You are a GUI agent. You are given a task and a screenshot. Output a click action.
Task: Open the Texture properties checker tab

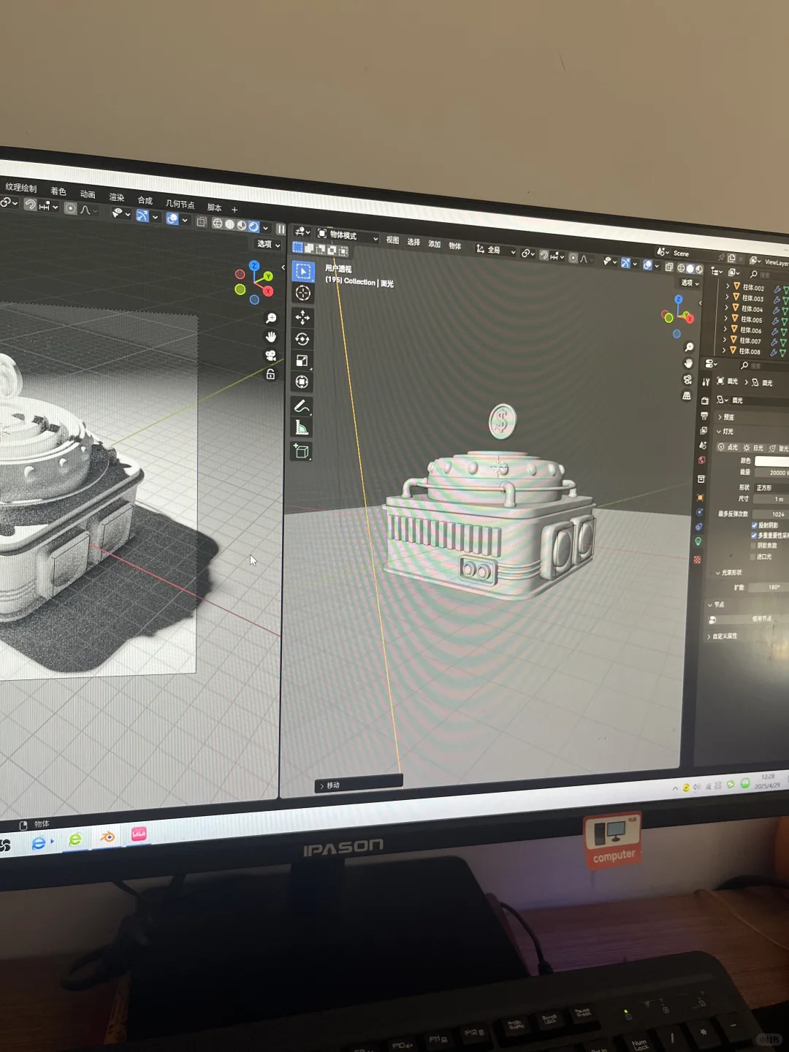(698, 560)
